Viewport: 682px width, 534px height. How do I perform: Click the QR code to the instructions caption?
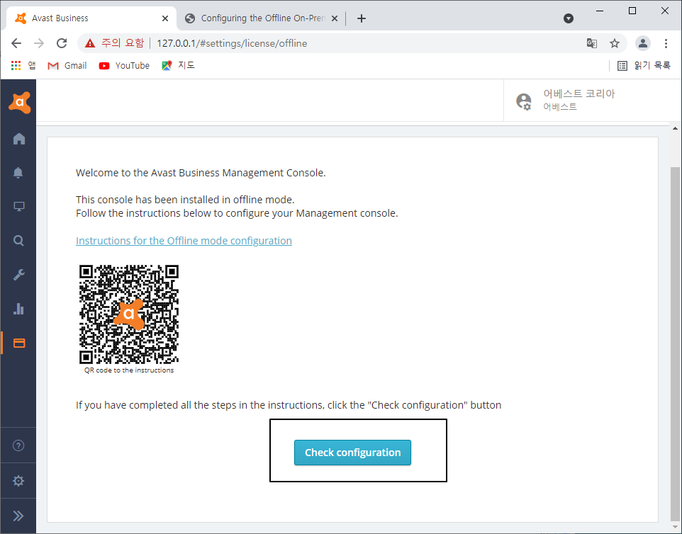tap(129, 370)
